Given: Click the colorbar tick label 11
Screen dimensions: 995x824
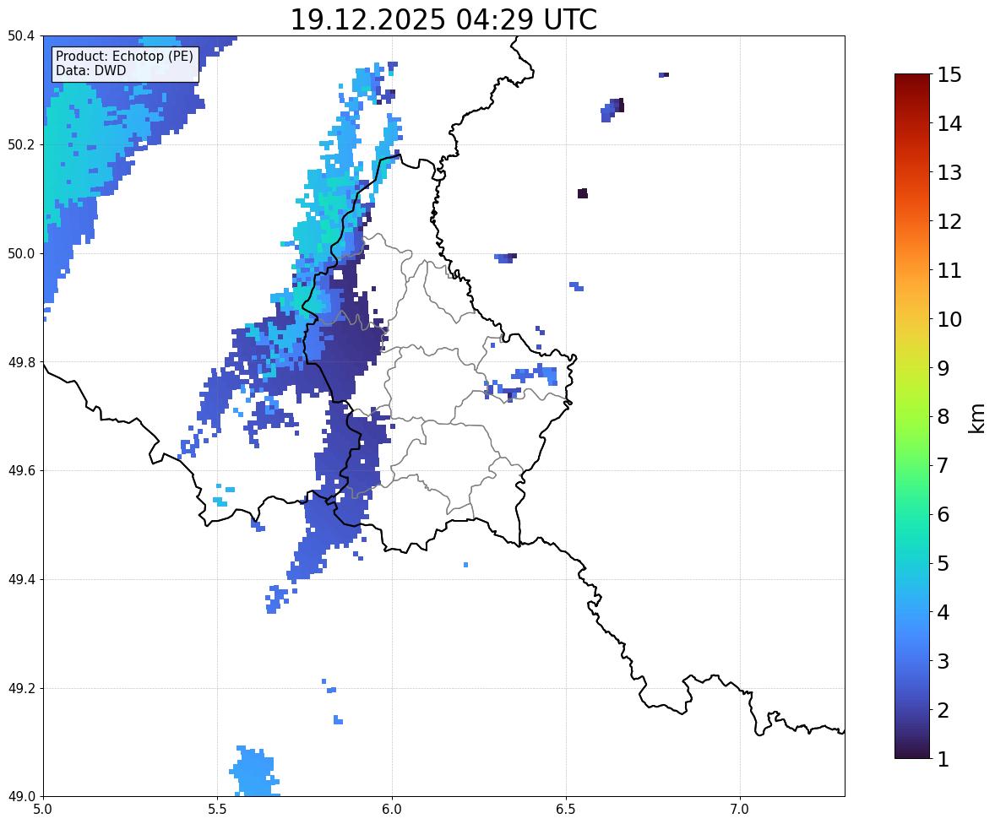Looking at the screenshot, I should (949, 270).
